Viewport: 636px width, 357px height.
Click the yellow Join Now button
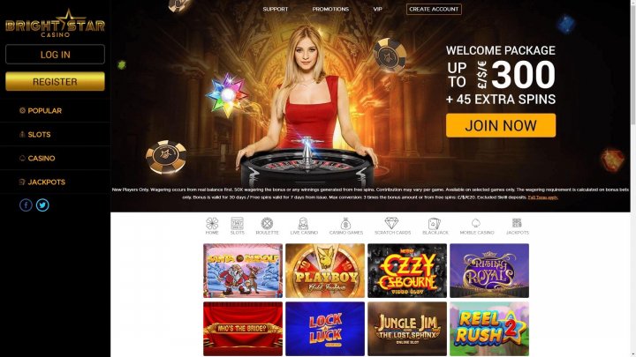501,125
